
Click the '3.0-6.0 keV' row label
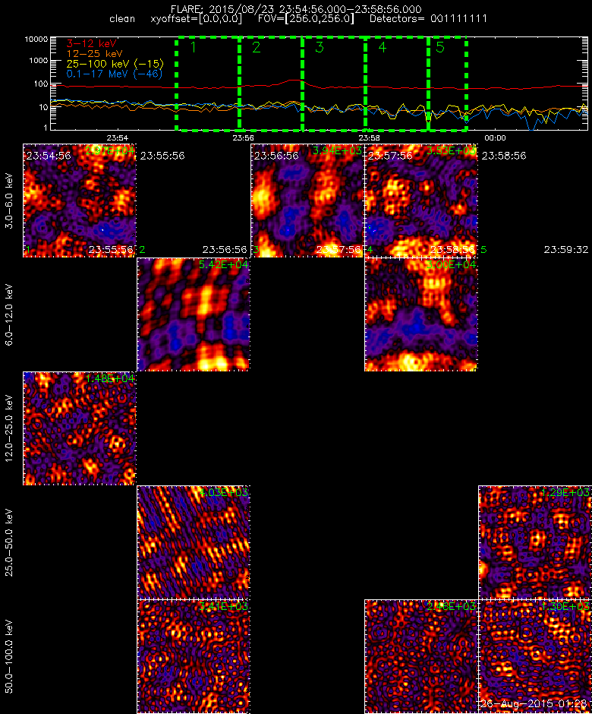[x=9, y=201]
